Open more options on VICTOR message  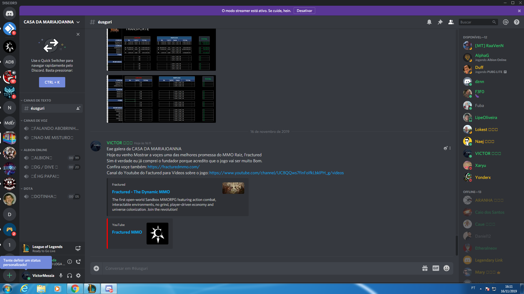[x=450, y=148]
